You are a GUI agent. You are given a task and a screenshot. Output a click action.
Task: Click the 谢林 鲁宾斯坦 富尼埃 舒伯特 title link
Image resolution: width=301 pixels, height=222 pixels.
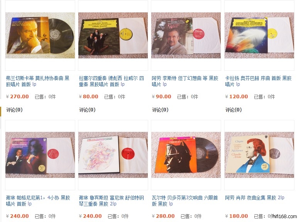(112, 201)
